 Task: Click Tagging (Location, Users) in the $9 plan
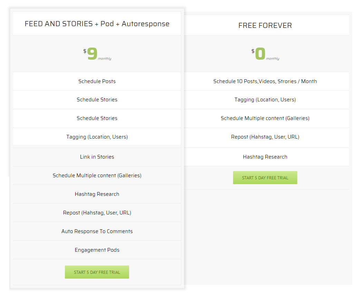[97, 137]
